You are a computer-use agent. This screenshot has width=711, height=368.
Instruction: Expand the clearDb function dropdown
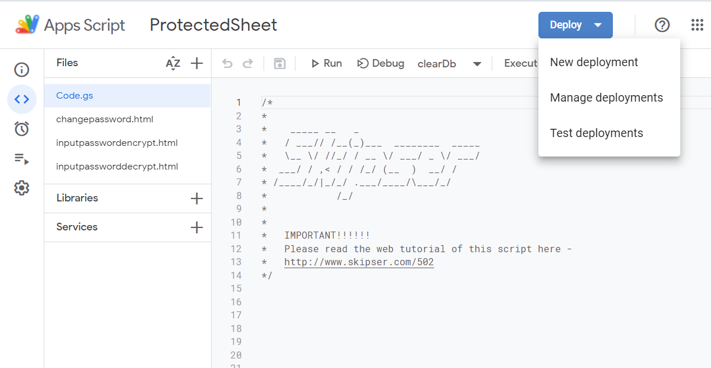pos(476,64)
